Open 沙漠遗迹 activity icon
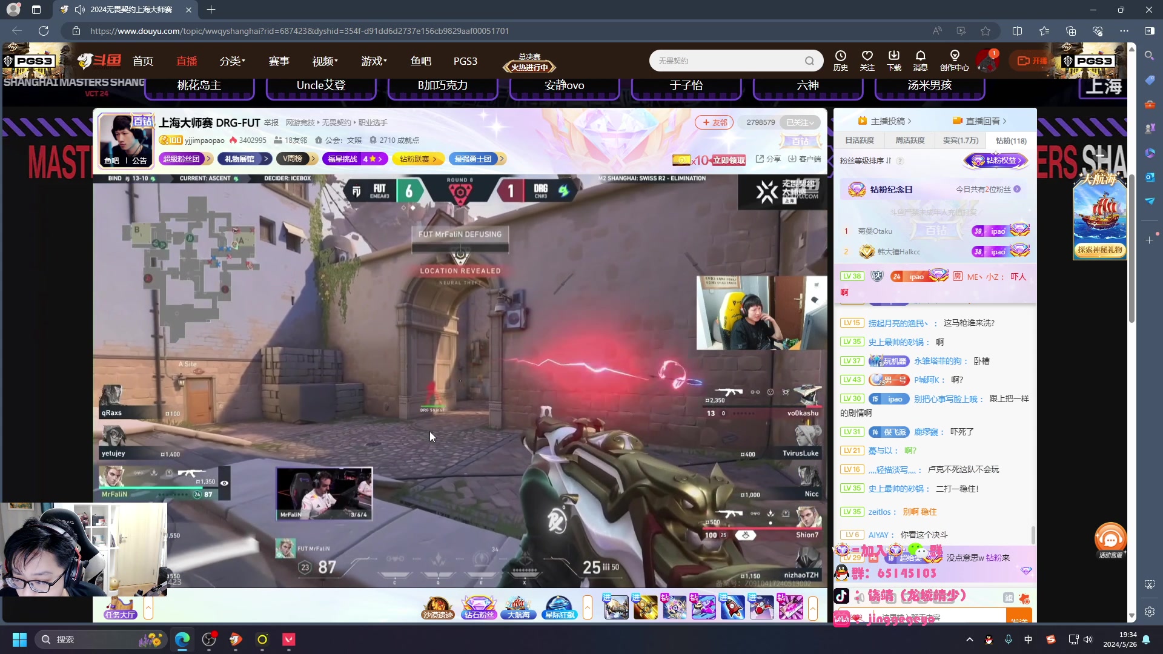1163x654 pixels. coord(438,607)
